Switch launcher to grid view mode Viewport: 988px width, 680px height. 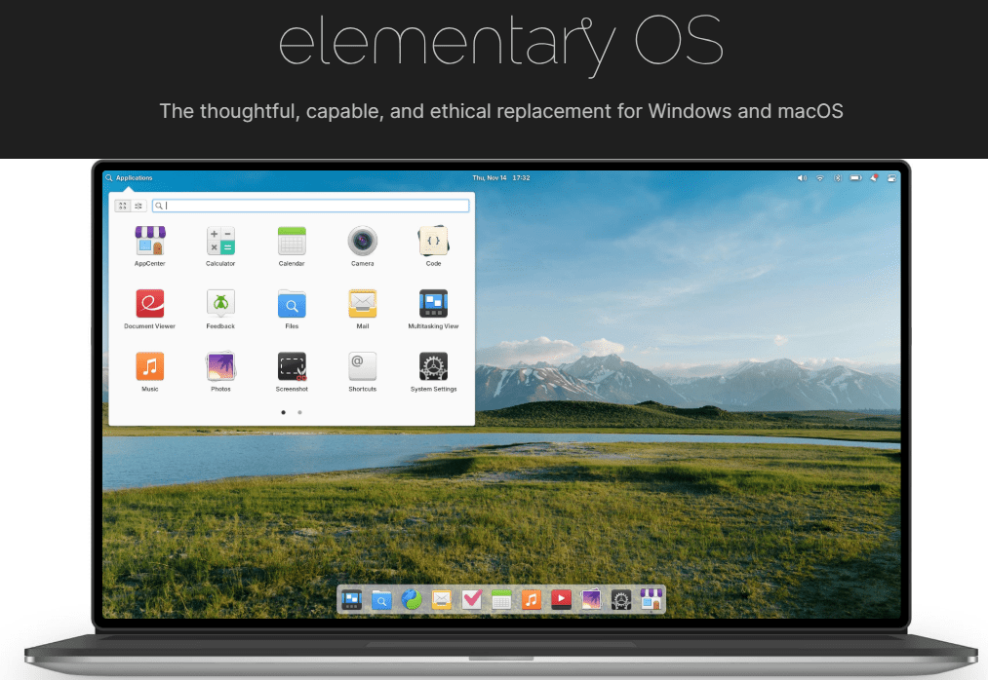tap(122, 206)
